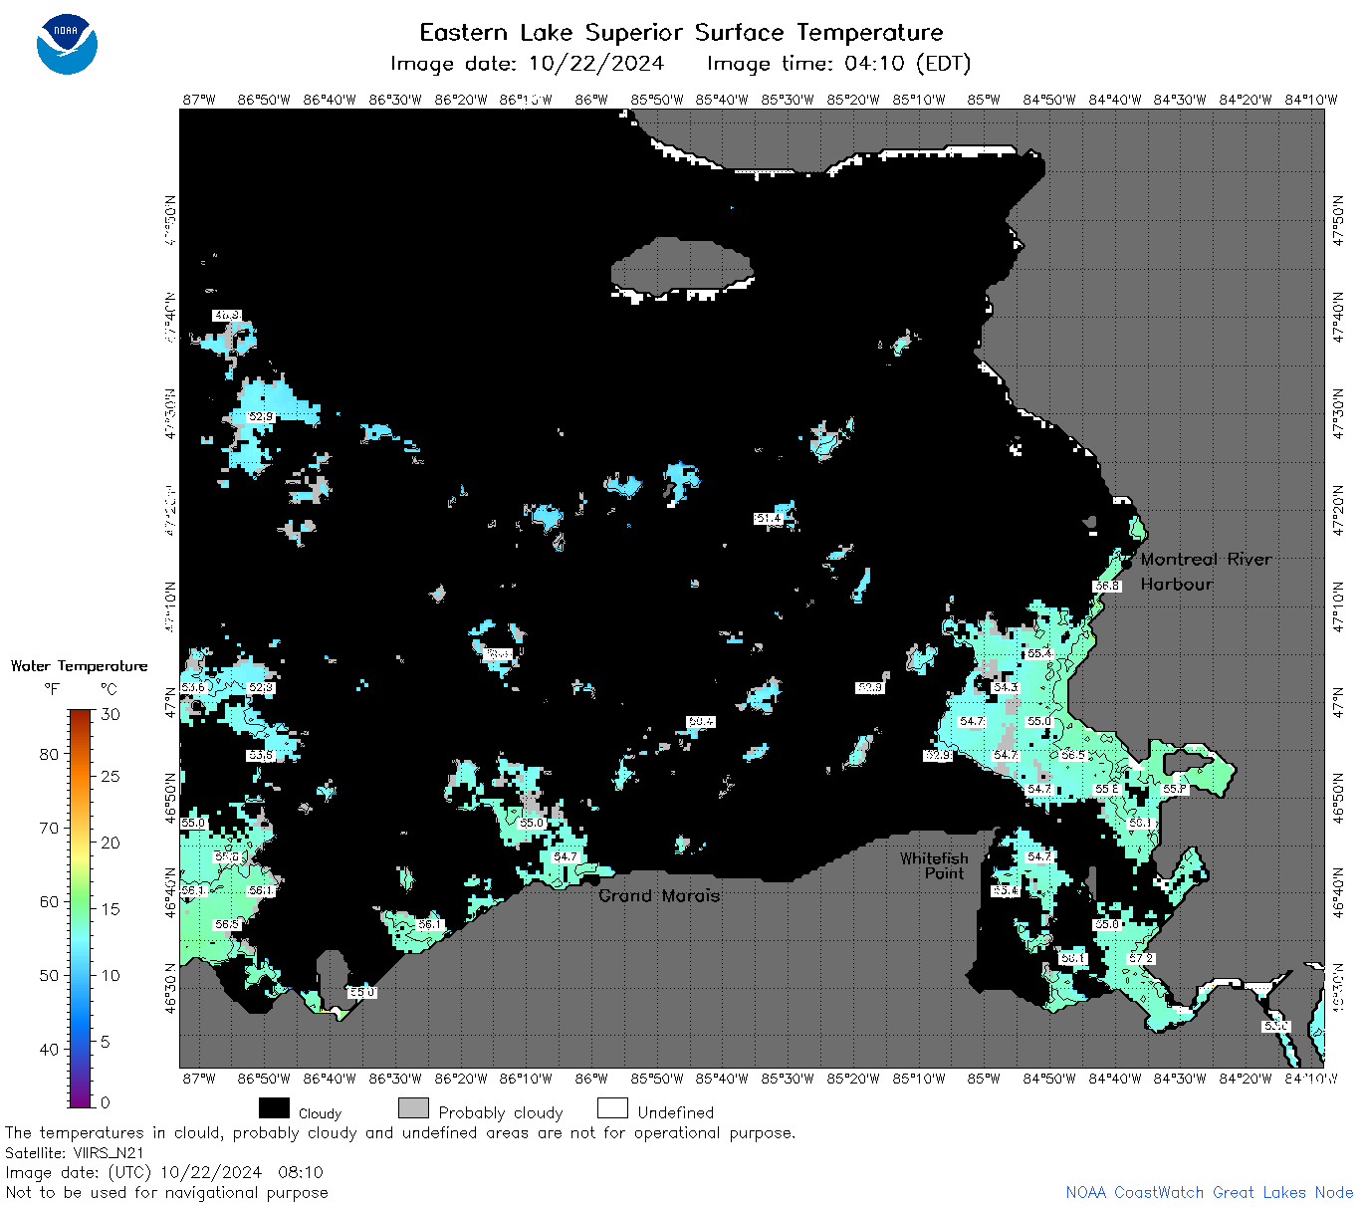This screenshot has height=1208, width=1364.
Task: Click the 30 Celsius tick label
Action: (111, 714)
